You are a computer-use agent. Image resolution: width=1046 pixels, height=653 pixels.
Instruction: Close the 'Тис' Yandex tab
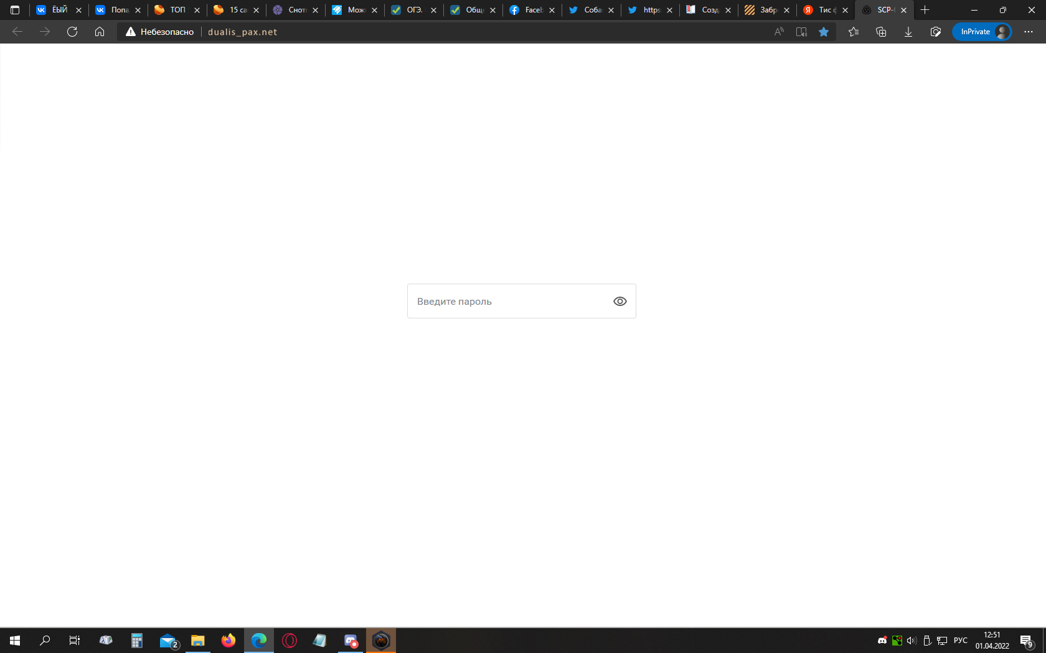point(845,10)
